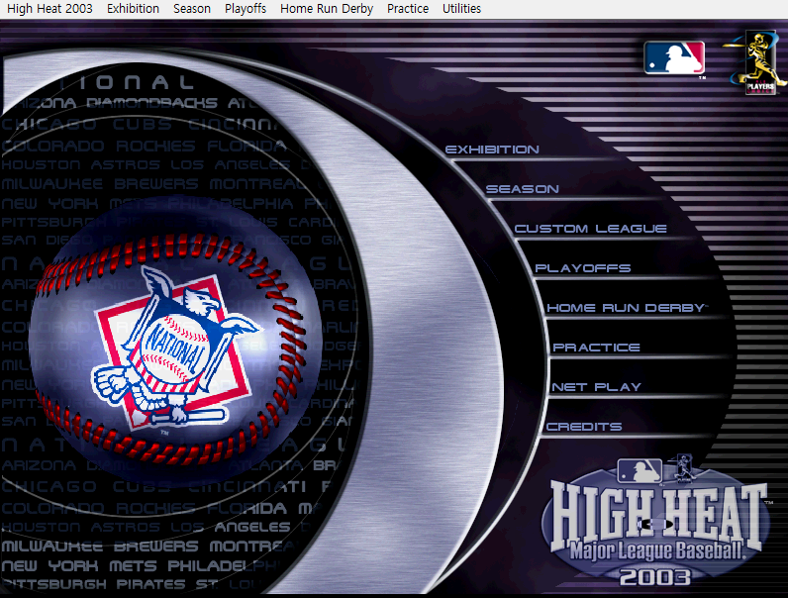The image size is (788, 598).
Task: View the CREDITS screen
Action: click(584, 427)
